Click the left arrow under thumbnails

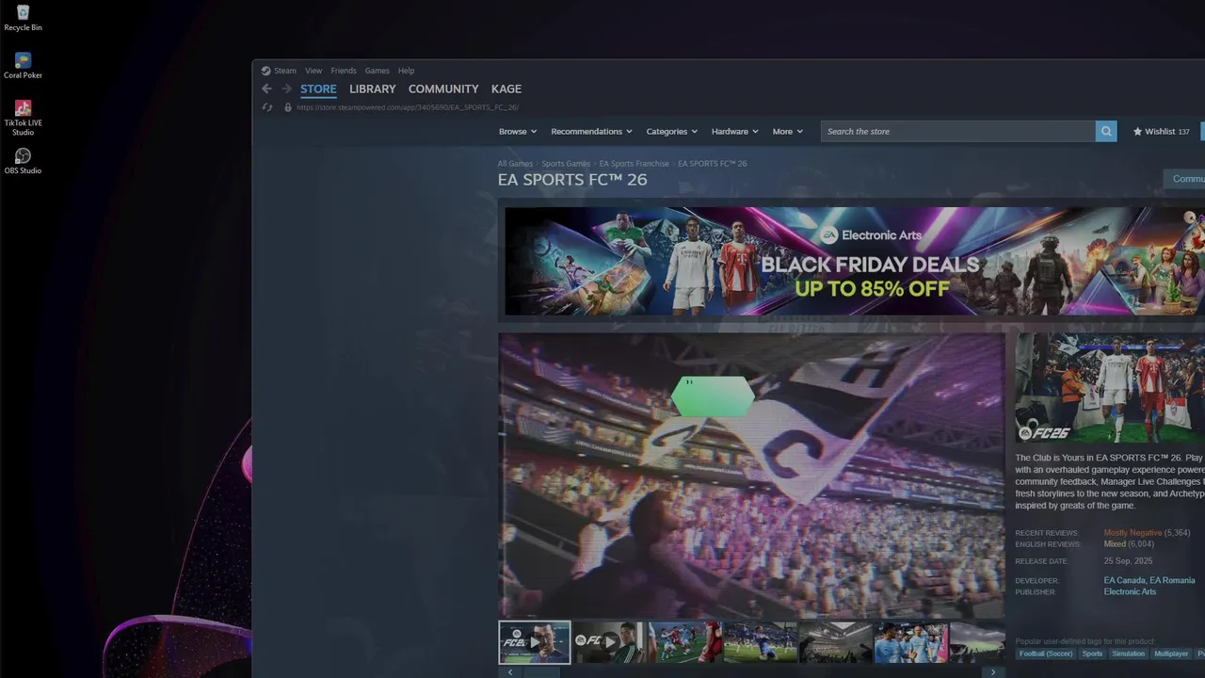pyautogui.click(x=510, y=672)
